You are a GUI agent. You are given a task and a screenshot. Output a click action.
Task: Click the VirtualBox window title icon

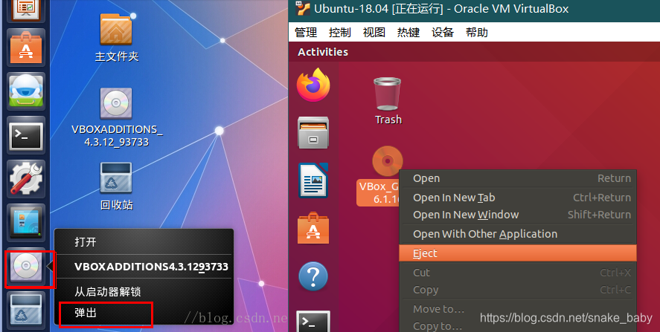(303, 8)
